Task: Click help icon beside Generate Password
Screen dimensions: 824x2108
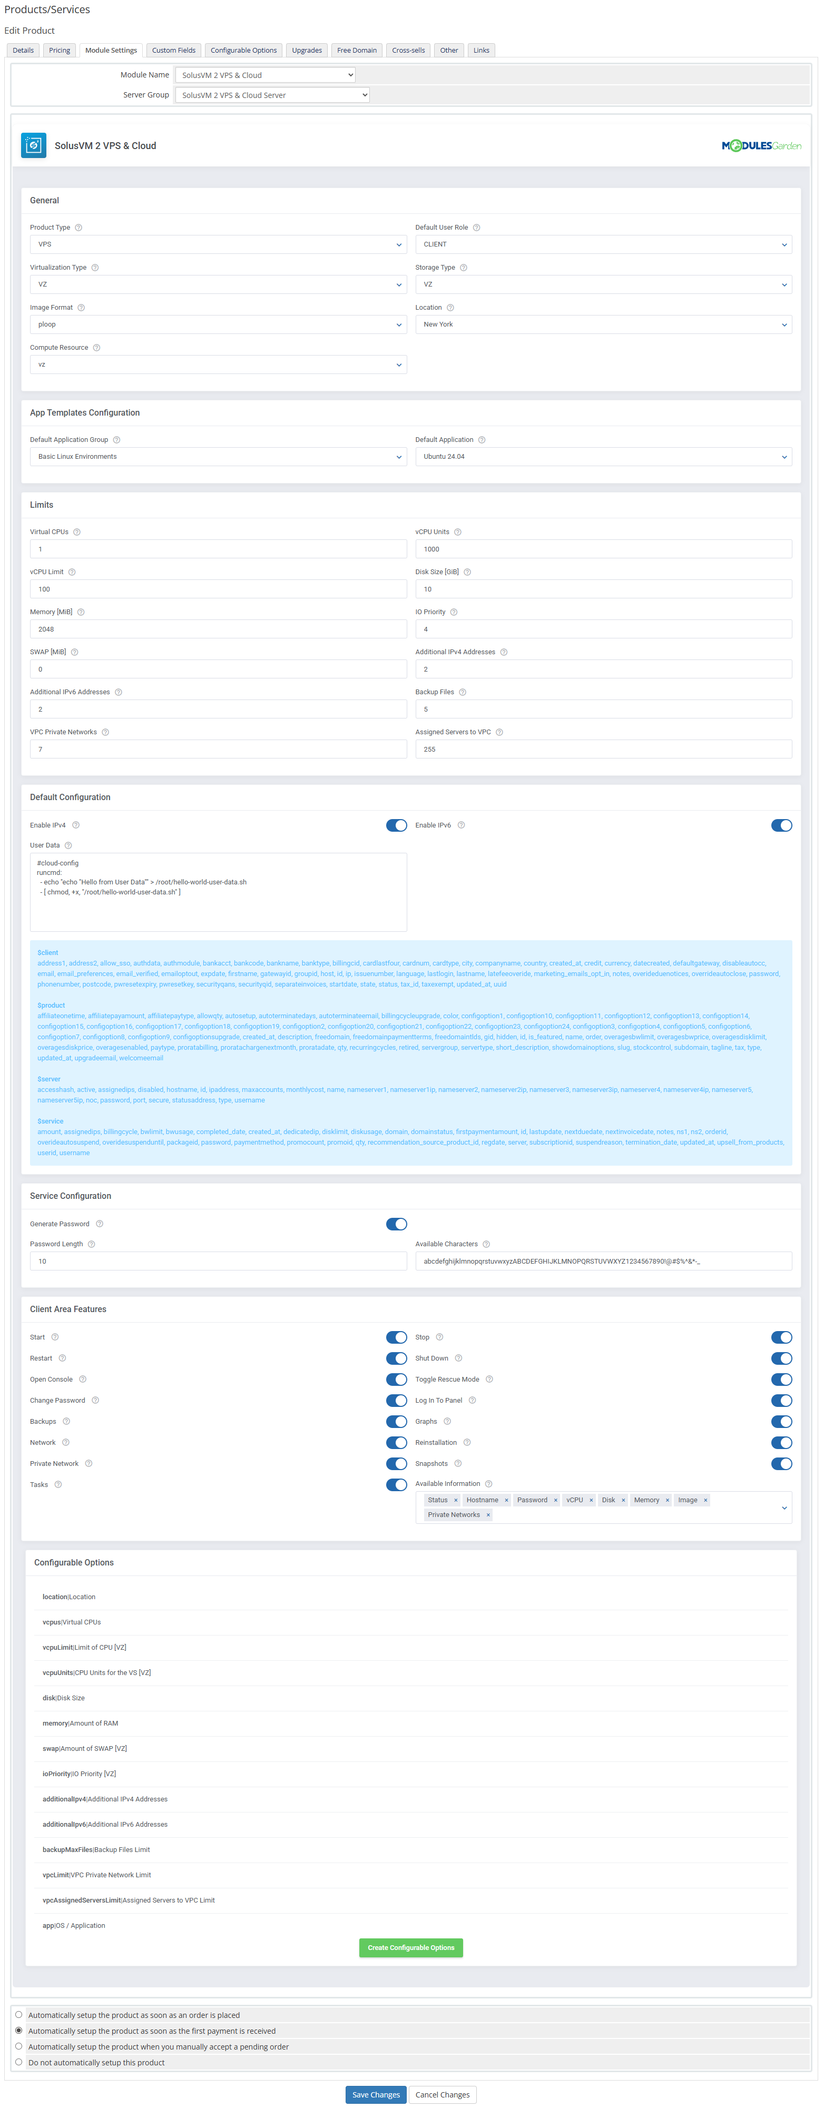Action: point(100,1224)
